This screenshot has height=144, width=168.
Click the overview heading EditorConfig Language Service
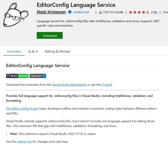point(38,65)
